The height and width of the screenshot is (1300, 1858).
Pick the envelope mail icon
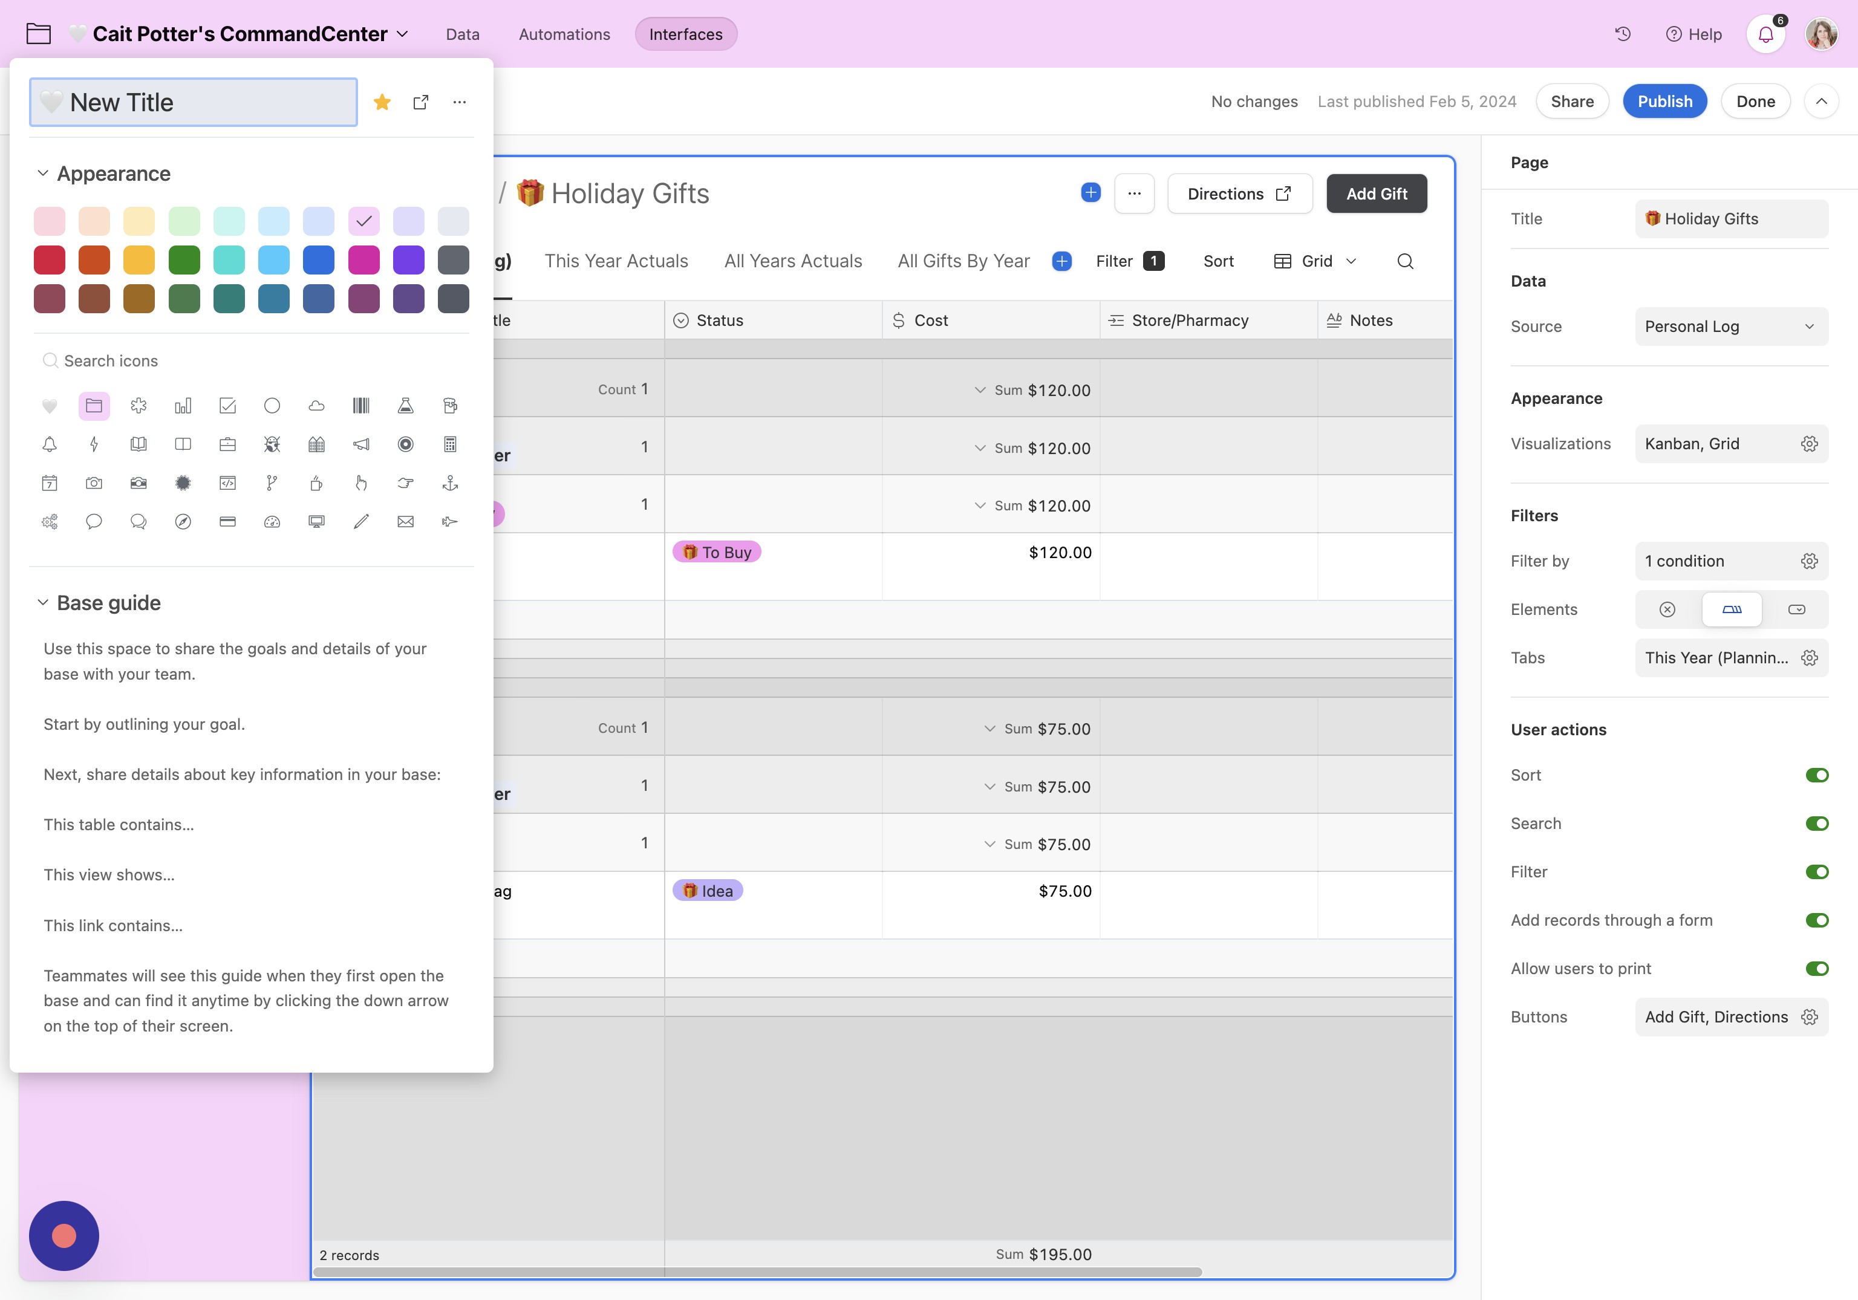405,522
